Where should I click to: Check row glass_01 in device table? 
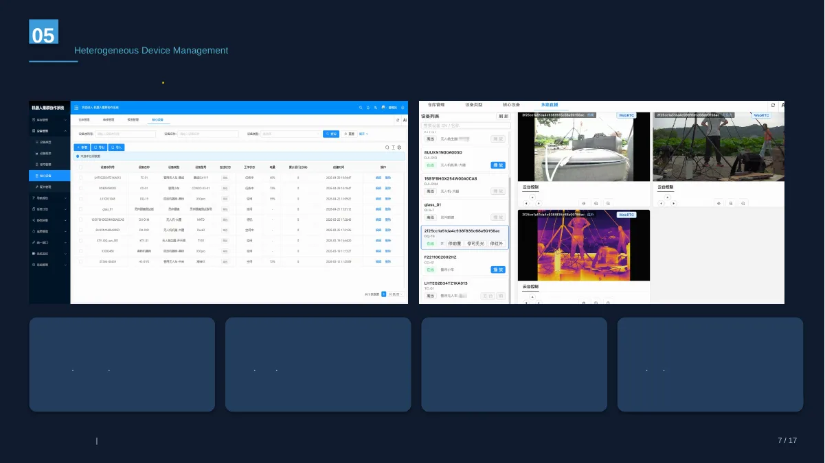80,209
